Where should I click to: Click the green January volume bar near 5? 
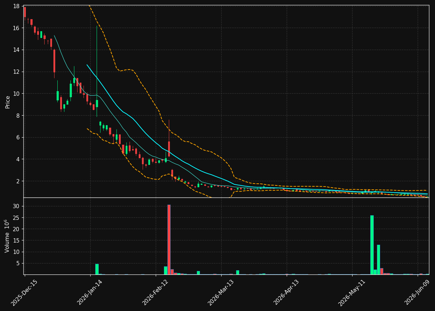click(x=97, y=269)
